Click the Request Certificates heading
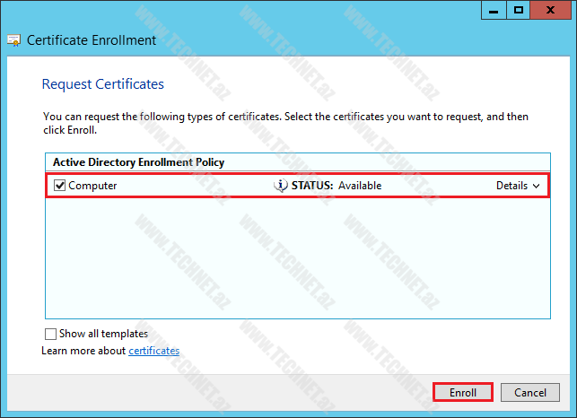 [x=103, y=84]
